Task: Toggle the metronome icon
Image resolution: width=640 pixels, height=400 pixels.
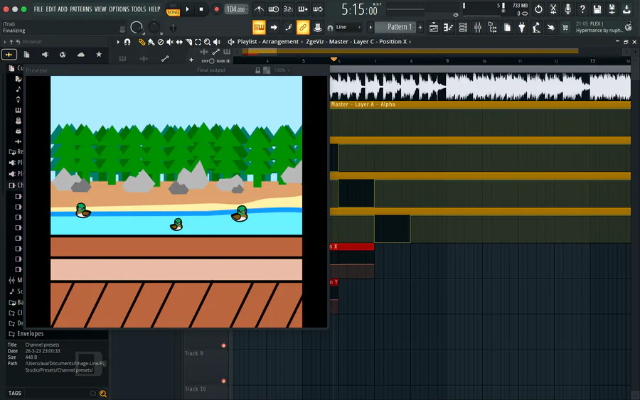Action: [259, 9]
